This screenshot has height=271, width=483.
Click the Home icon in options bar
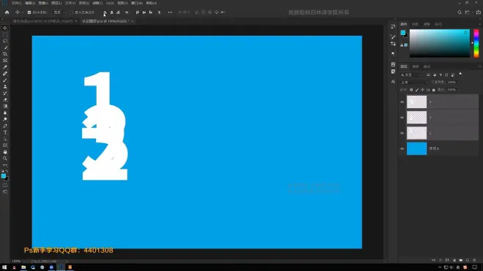7,12
